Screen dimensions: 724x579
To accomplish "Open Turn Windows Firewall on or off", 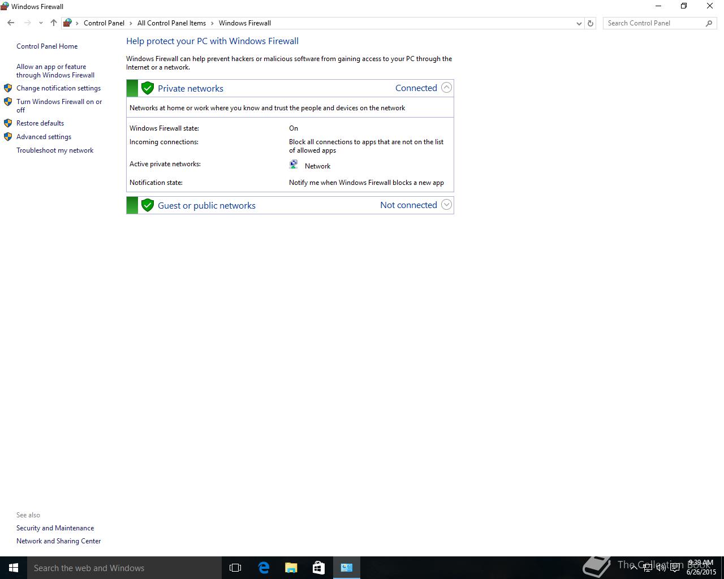I will coord(59,106).
